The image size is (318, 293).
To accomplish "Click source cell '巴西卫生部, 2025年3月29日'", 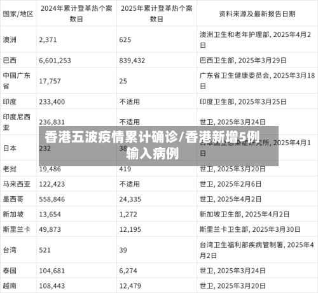I will point(243,61).
